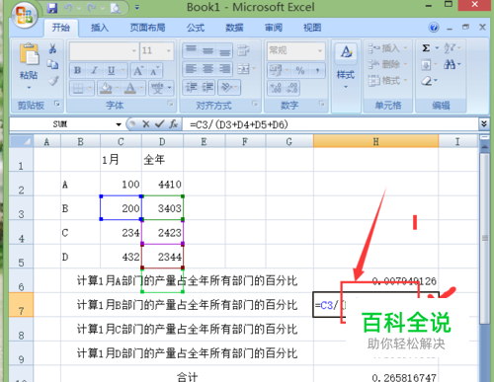Image resolution: width=494 pixels, height=382 pixels.
Task: Open the Name Box dropdown arrow
Action: 119,124
